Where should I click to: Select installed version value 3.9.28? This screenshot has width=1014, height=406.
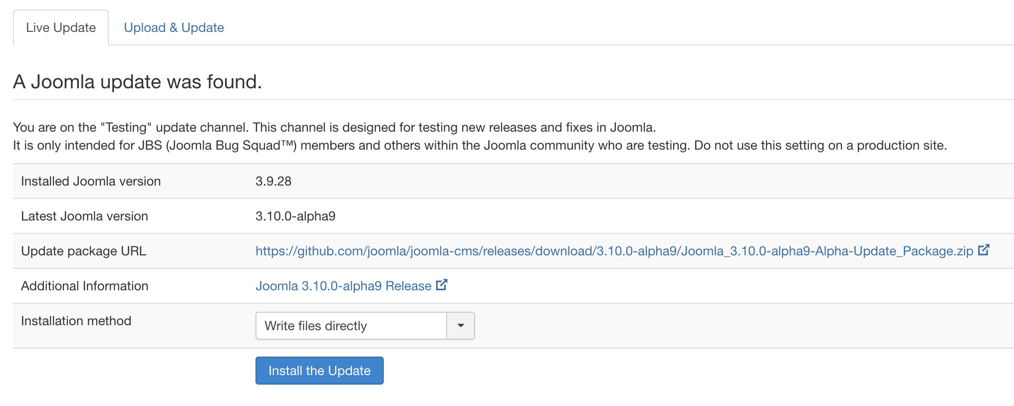pyautogui.click(x=273, y=181)
